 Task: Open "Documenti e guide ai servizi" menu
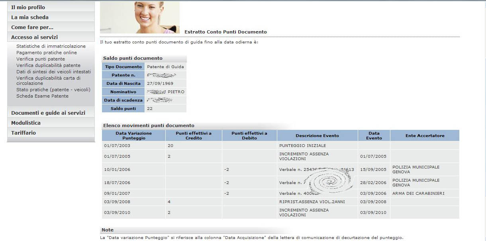coord(48,113)
